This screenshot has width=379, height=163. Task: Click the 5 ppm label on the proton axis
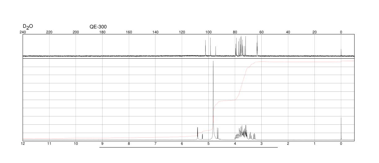pyautogui.click(x=208, y=144)
